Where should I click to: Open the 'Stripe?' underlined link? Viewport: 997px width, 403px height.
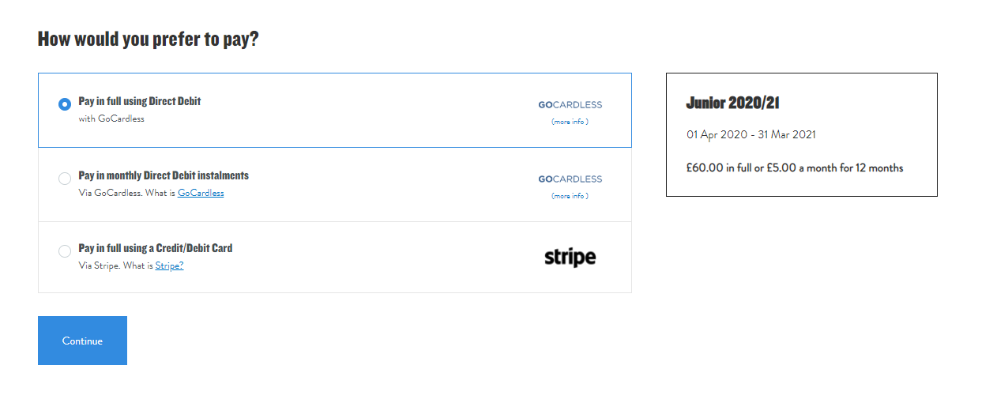click(169, 266)
